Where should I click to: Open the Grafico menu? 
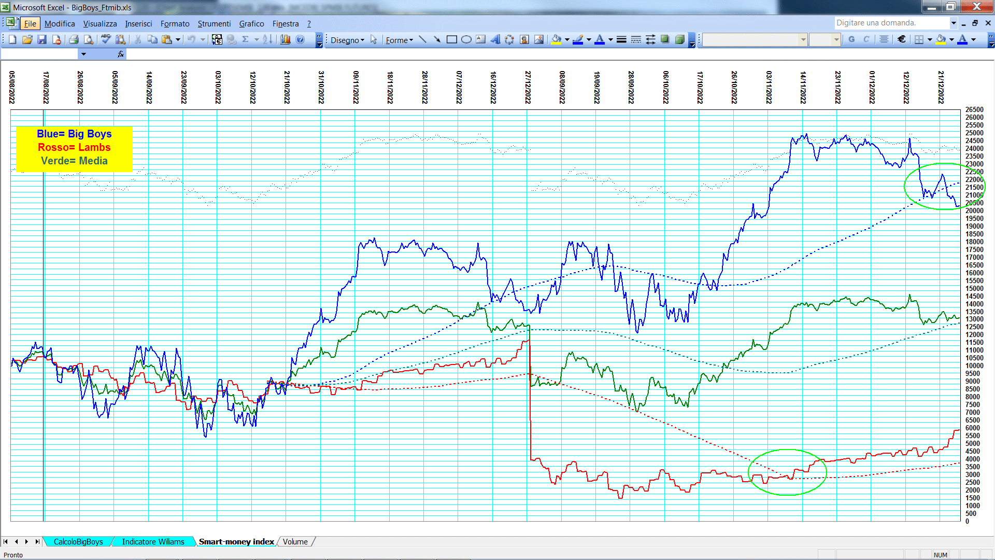[251, 23]
